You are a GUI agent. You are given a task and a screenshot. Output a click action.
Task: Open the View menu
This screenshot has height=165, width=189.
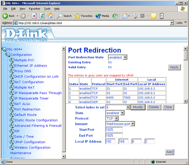click(22, 9)
